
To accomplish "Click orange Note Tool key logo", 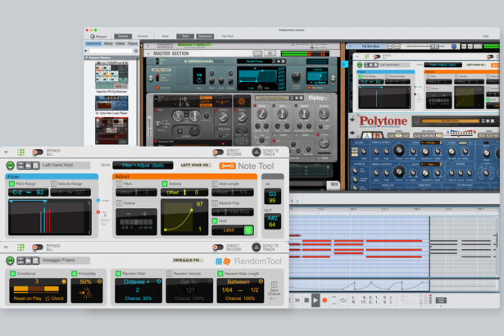I will [227, 166].
